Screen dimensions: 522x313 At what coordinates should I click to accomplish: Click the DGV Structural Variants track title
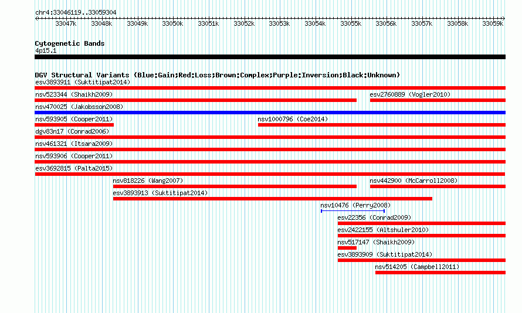[x=217, y=75]
